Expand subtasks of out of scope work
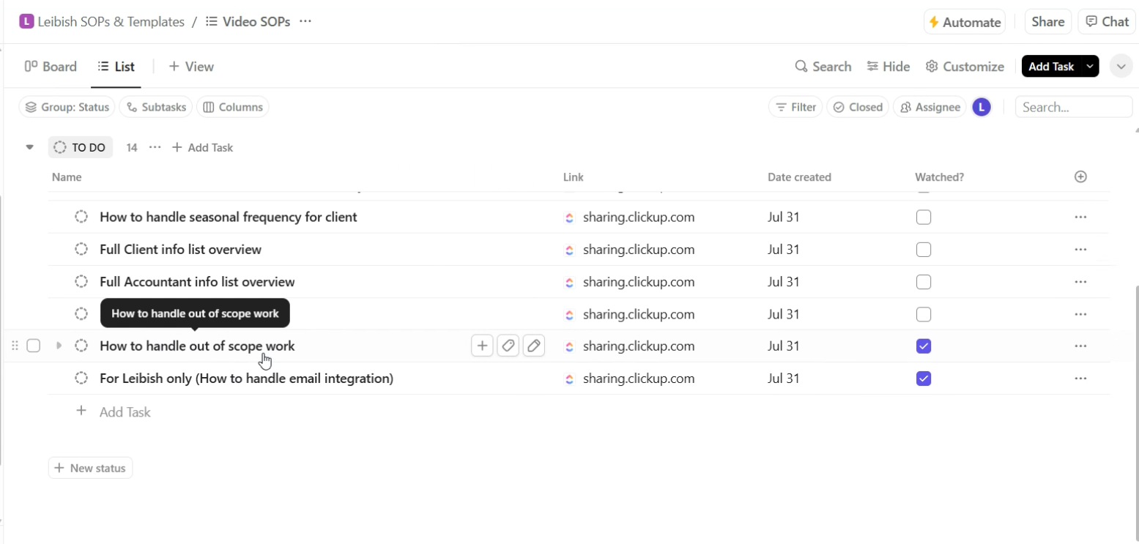This screenshot has height=544, width=1139. (59, 346)
